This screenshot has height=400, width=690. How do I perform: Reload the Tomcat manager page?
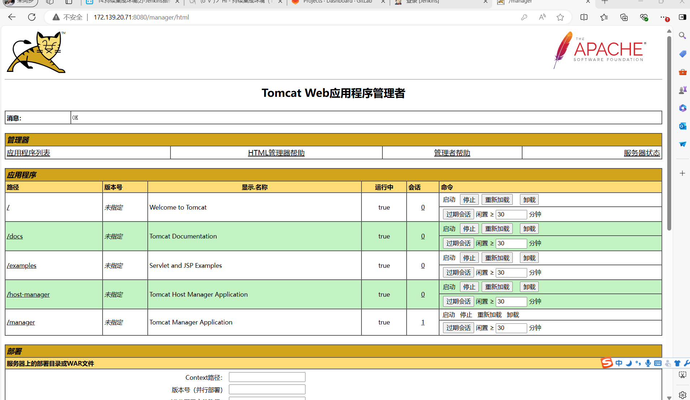32,17
